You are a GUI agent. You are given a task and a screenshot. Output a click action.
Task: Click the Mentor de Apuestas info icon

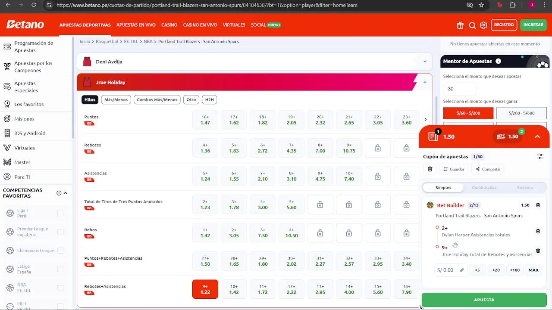[x=498, y=61]
